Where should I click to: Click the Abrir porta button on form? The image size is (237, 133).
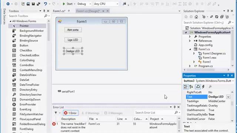click(73, 30)
